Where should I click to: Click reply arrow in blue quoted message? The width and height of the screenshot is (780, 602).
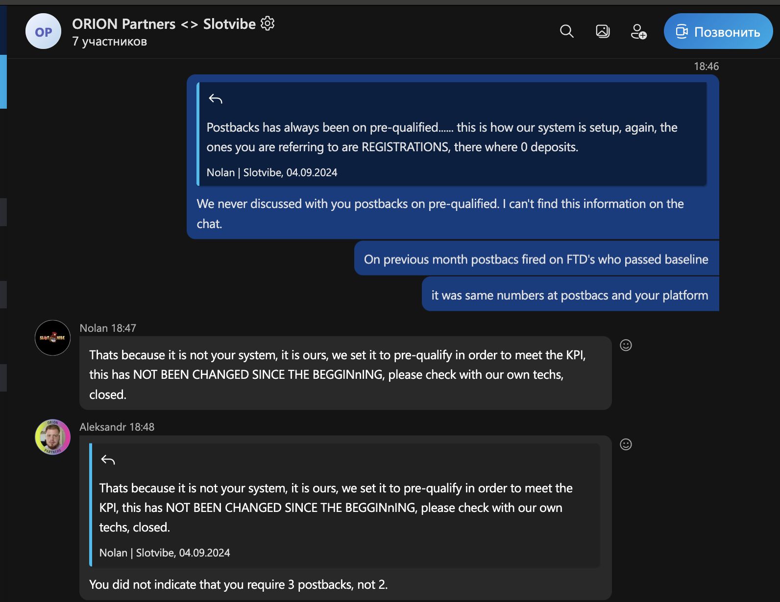[216, 99]
